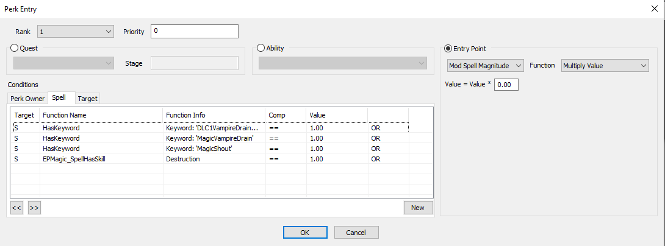Open the Function Multiply Value dropdown

point(605,65)
